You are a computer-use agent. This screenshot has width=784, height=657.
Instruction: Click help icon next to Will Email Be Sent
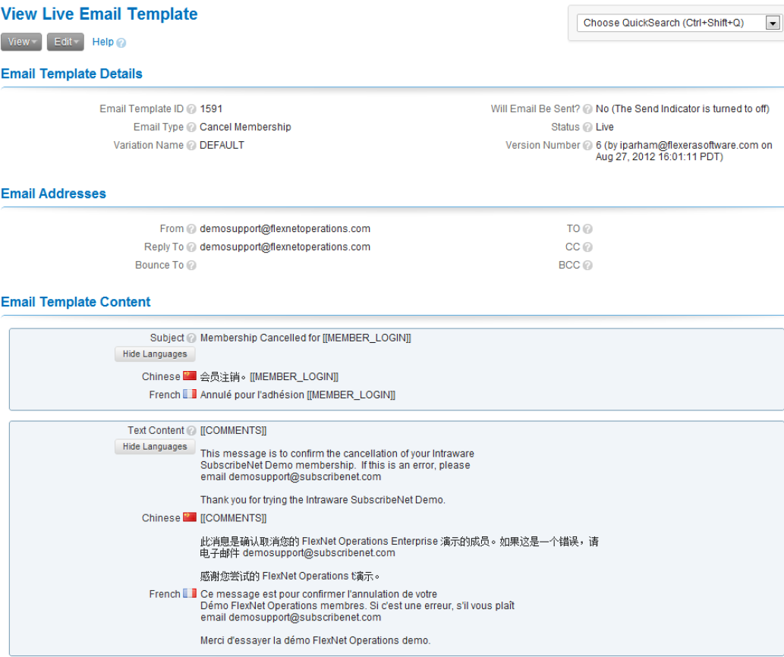point(587,109)
